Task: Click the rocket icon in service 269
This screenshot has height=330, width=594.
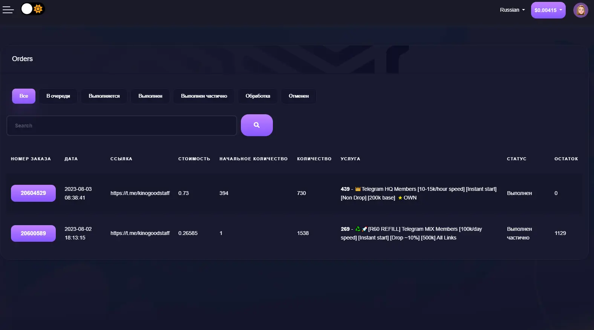Action: 364,229
